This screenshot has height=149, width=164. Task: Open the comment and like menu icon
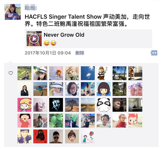tap(154, 53)
